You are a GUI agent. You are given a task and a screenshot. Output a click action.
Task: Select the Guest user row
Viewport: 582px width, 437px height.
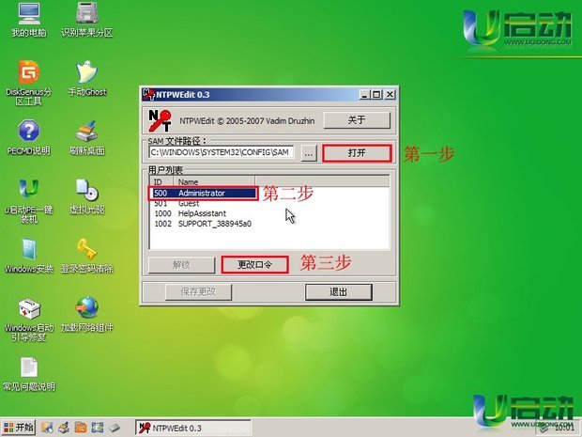[203, 203]
